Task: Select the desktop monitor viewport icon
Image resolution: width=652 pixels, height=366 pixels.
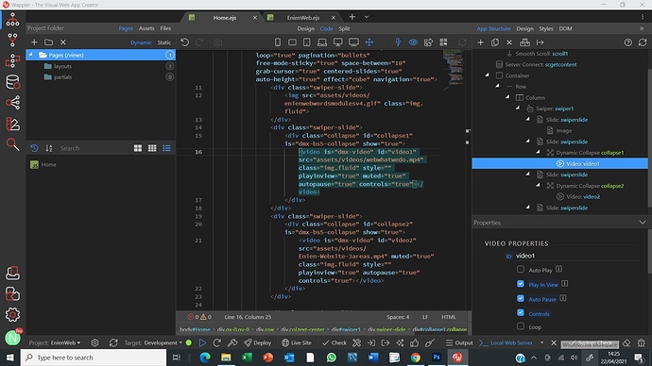Action: pyautogui.click(x=338, y=42)
